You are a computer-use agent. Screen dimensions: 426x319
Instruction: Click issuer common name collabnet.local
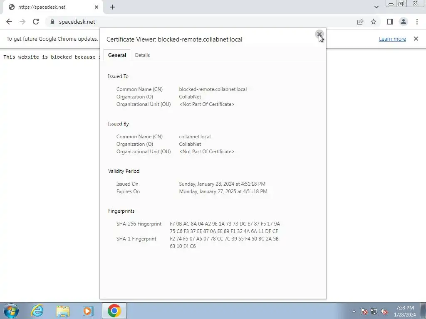[x=195, y=137]
